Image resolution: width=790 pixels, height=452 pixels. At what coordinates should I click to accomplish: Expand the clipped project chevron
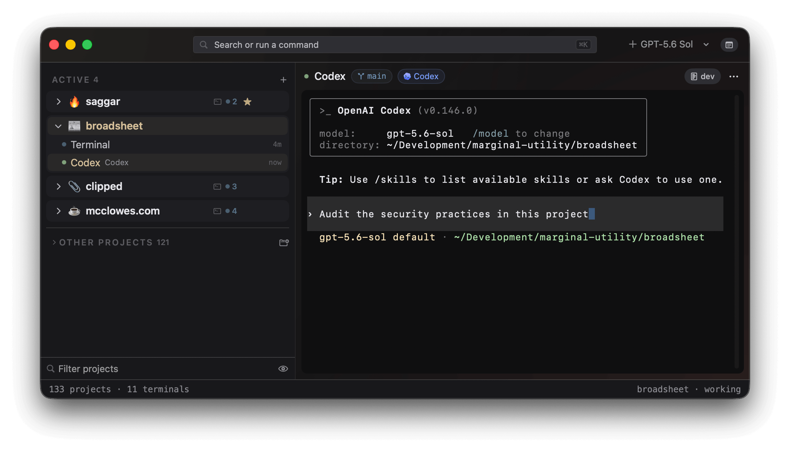click(x=59, y=186)
